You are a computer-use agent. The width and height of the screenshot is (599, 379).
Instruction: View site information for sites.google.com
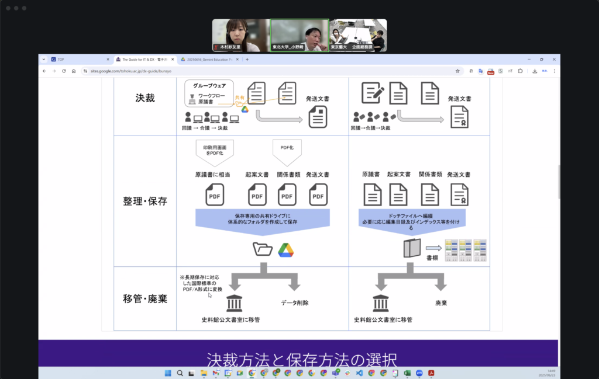(85, 71)
